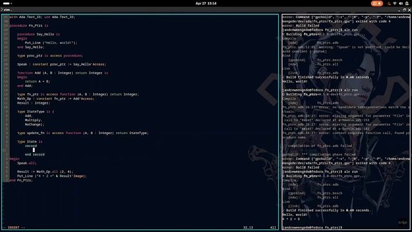Click 'type proc_ptr is access procedure;' line
This screenshot has height=232, width=412.
[50, 56]
